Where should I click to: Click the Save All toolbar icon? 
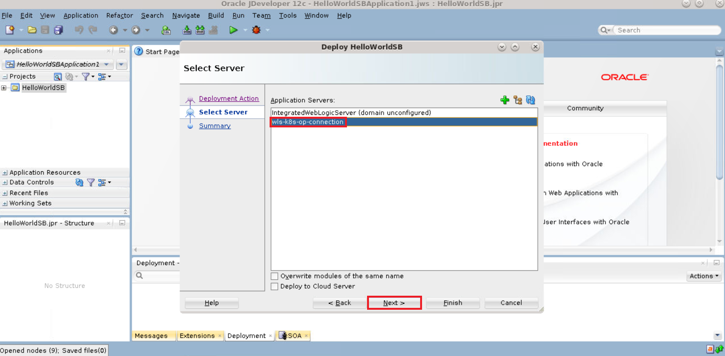[58, 30]
